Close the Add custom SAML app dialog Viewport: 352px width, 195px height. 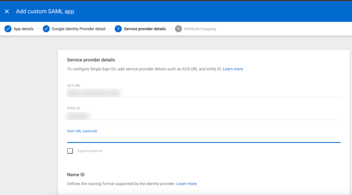[x=7, y=11]
